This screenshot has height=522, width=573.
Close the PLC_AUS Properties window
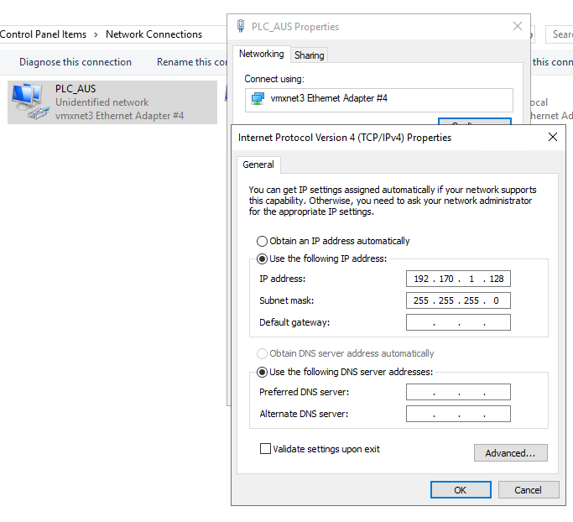[518, 26]
